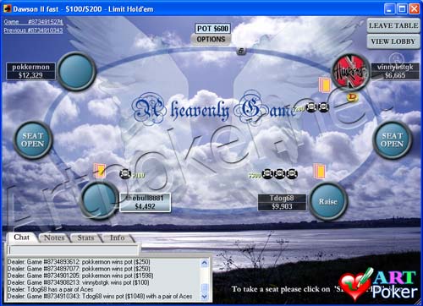The image size is (423, 306).
Task: Open the View Lobby button
Action: click(x=393, y=41)
